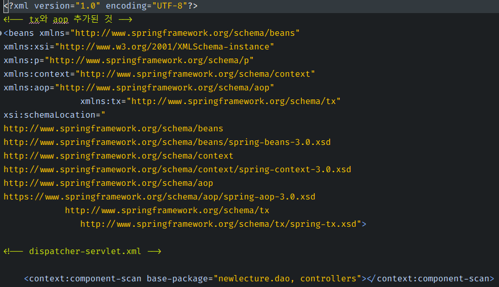
Task: Click the xmlns:aop attribute line
Action: click(139, 88)
